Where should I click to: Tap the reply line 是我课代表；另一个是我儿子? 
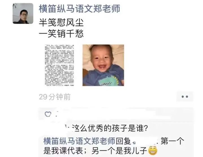click(x=95, y=151)
